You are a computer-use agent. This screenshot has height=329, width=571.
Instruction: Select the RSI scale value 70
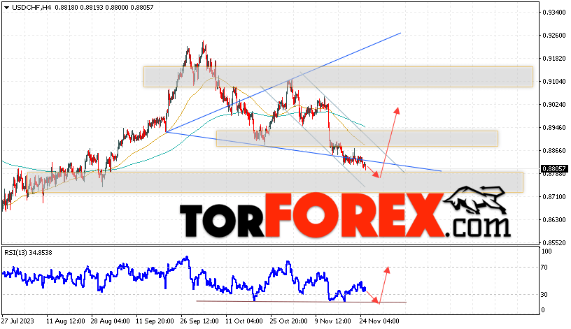click(x=544, y=268)
